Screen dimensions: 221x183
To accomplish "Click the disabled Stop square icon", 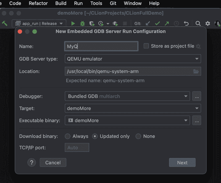I will coord(125,24).
